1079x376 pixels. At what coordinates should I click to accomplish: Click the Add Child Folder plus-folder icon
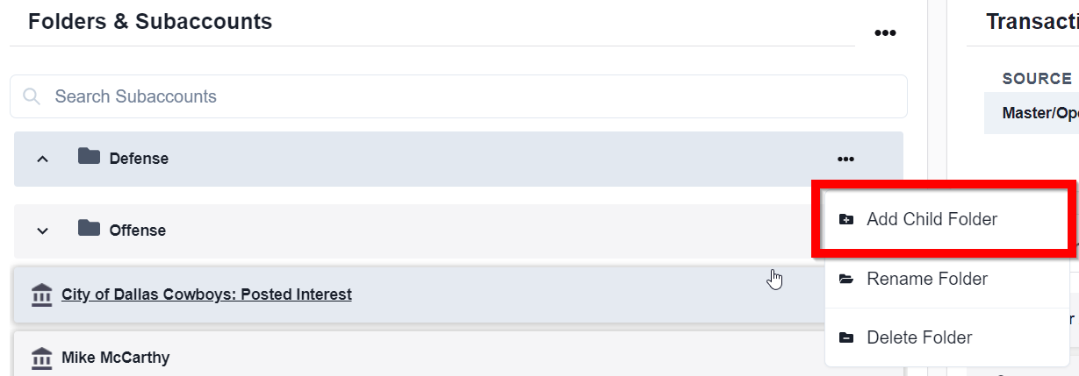click(846, 219)
